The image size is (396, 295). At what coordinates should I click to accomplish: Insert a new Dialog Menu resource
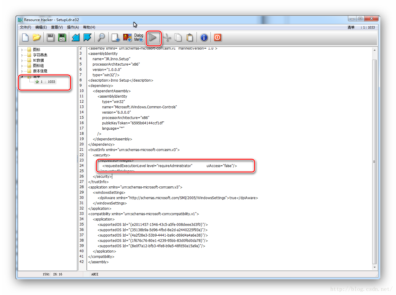tap(139, 37)
